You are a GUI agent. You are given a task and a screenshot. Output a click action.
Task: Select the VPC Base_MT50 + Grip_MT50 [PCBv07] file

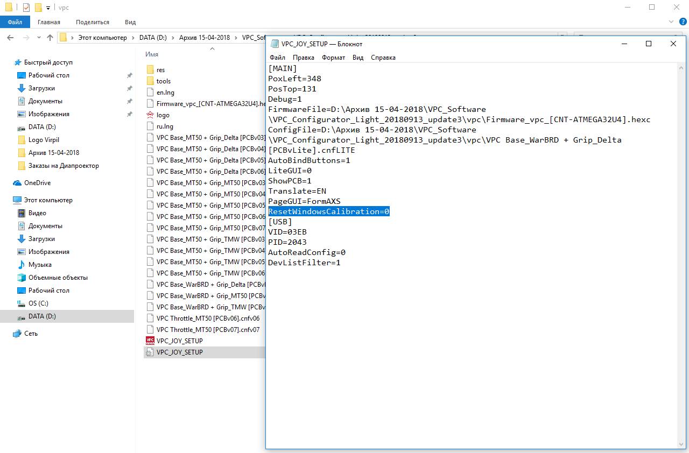(211, 228)
